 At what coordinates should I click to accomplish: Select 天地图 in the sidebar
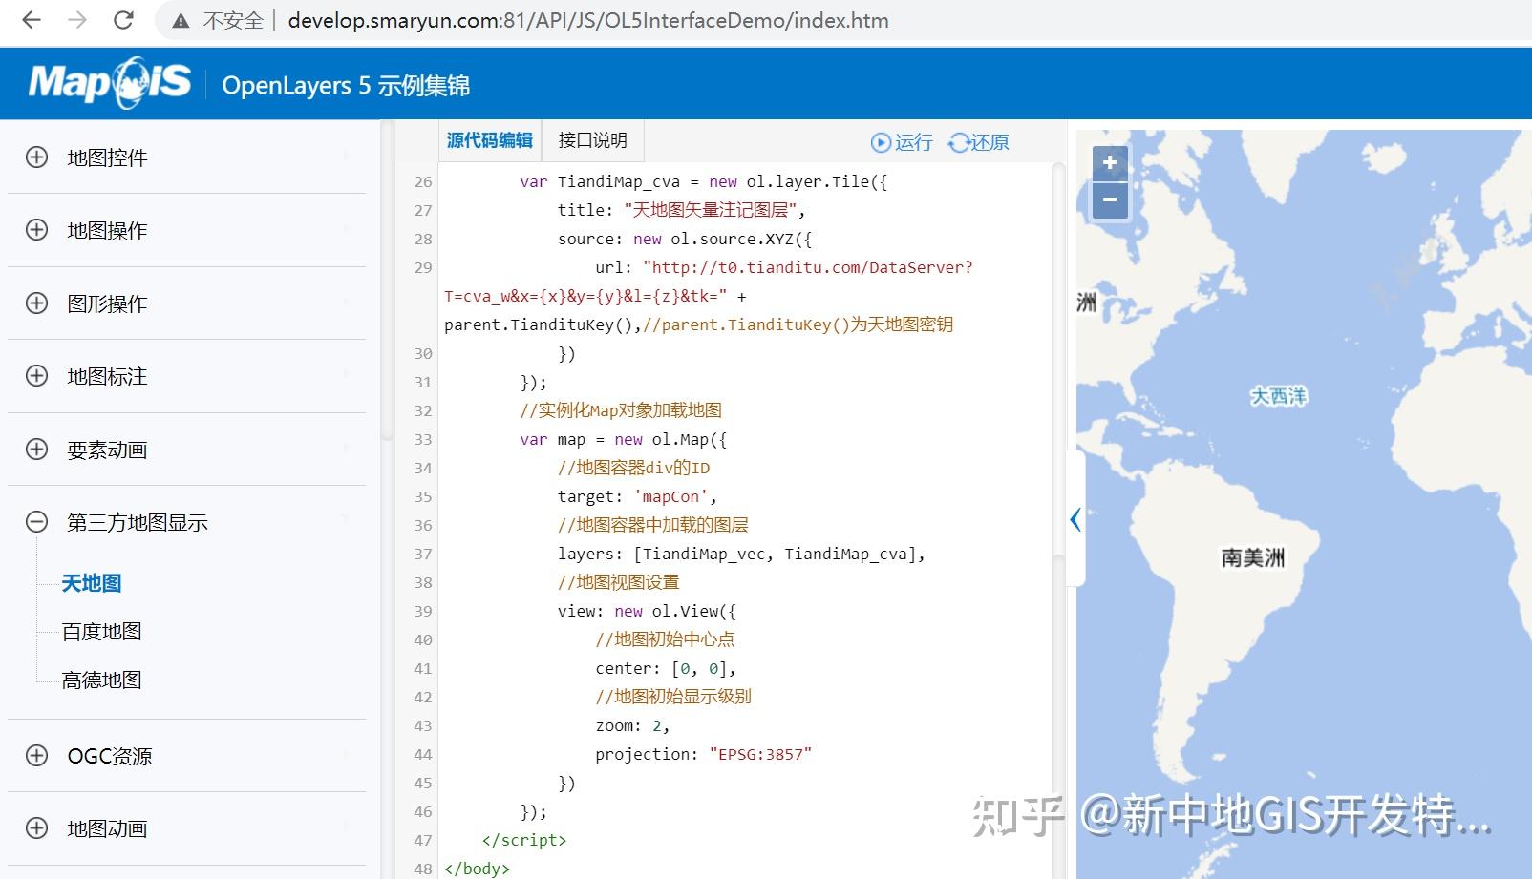[91, 582]
